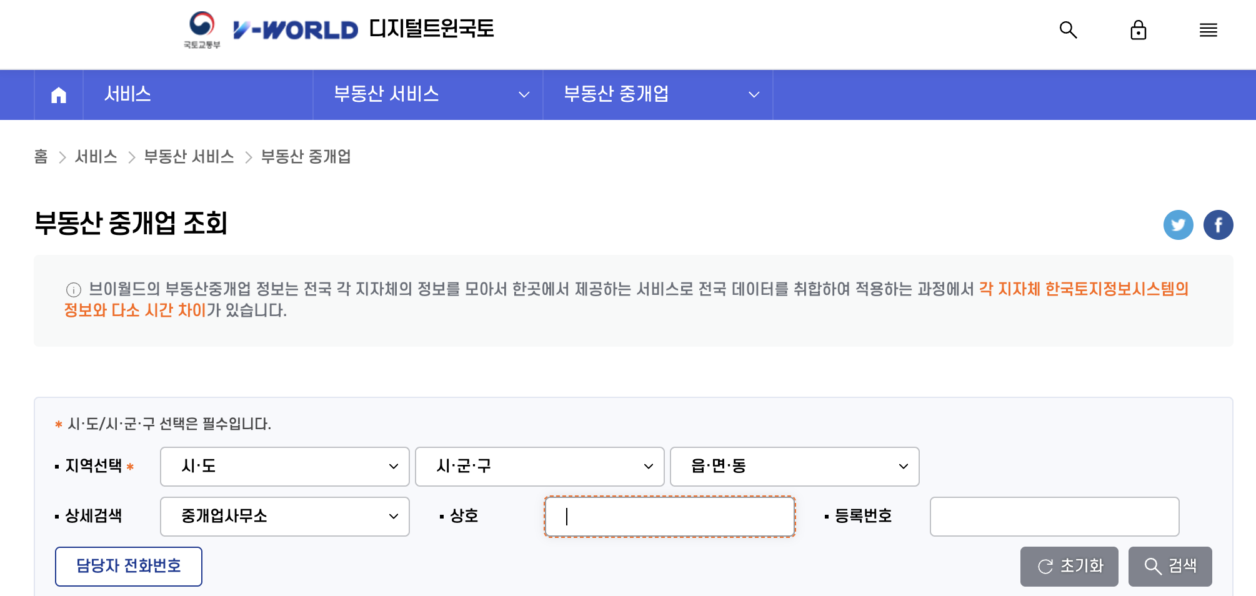Image resolution: width=1256 pixels, height=596 pixels.
Task: Click the 담당자 전화번호 button
Action: [x=129, y=567]
